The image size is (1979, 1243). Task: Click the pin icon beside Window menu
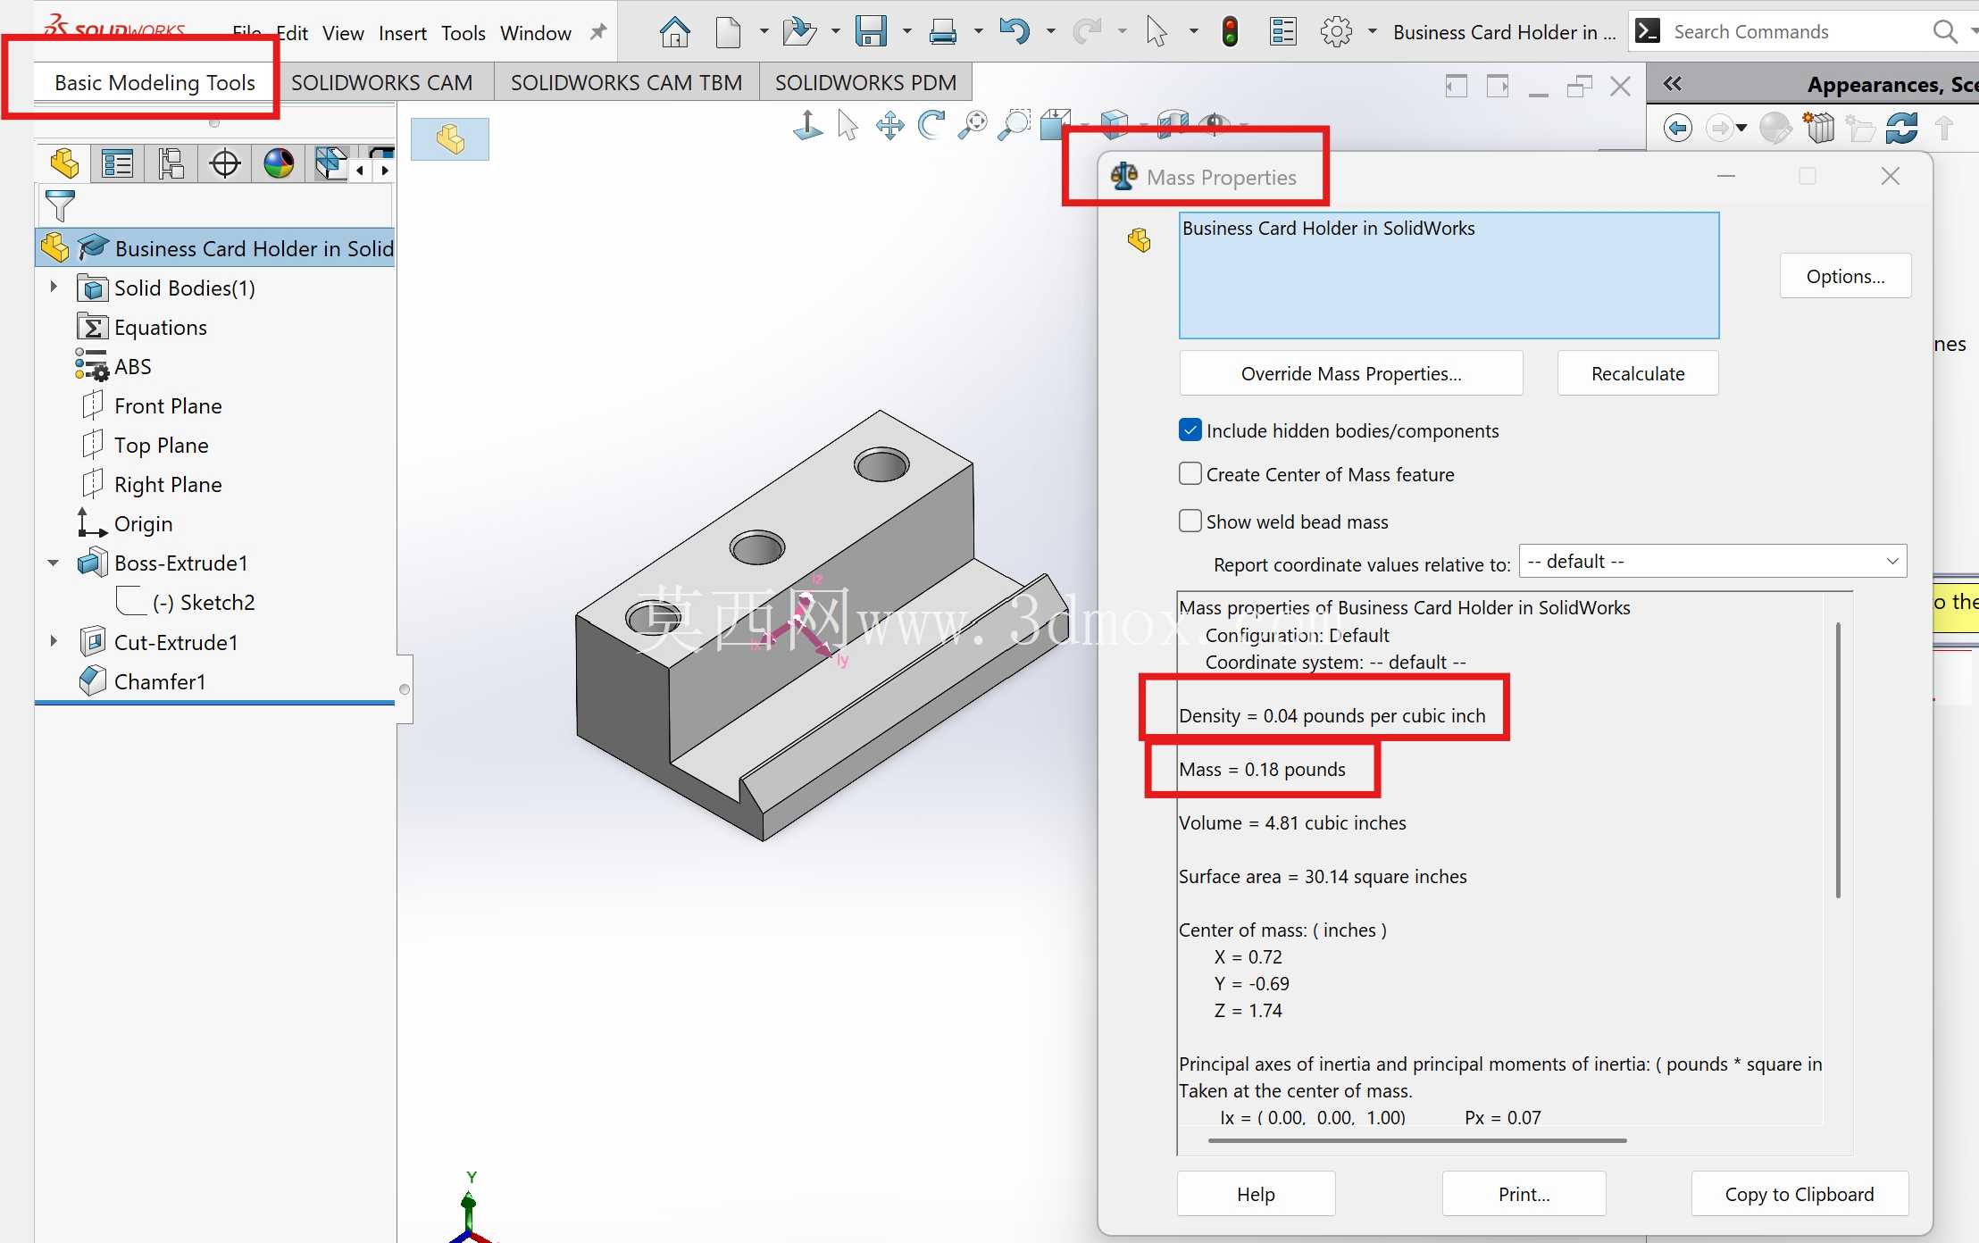(598, 32)
